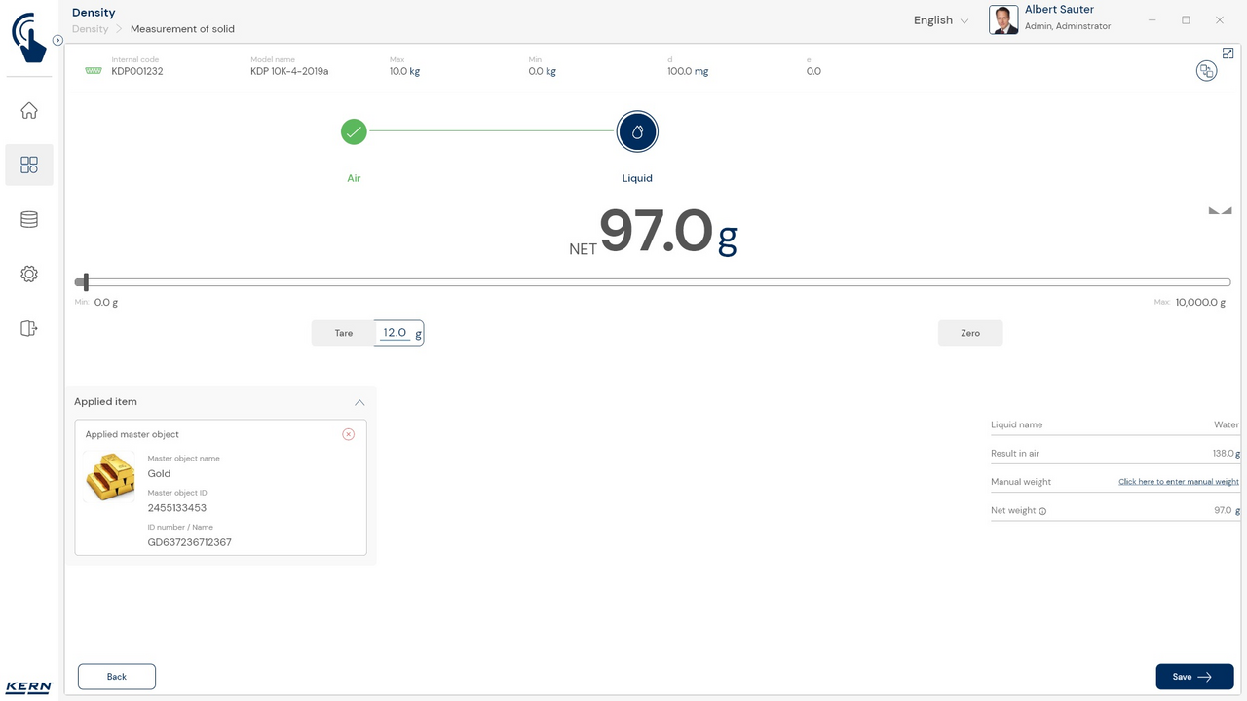The height and width of the screenshot is (701, 1247).
Task: Click the scale switch icon top right
Action: tap(1206, 71)
